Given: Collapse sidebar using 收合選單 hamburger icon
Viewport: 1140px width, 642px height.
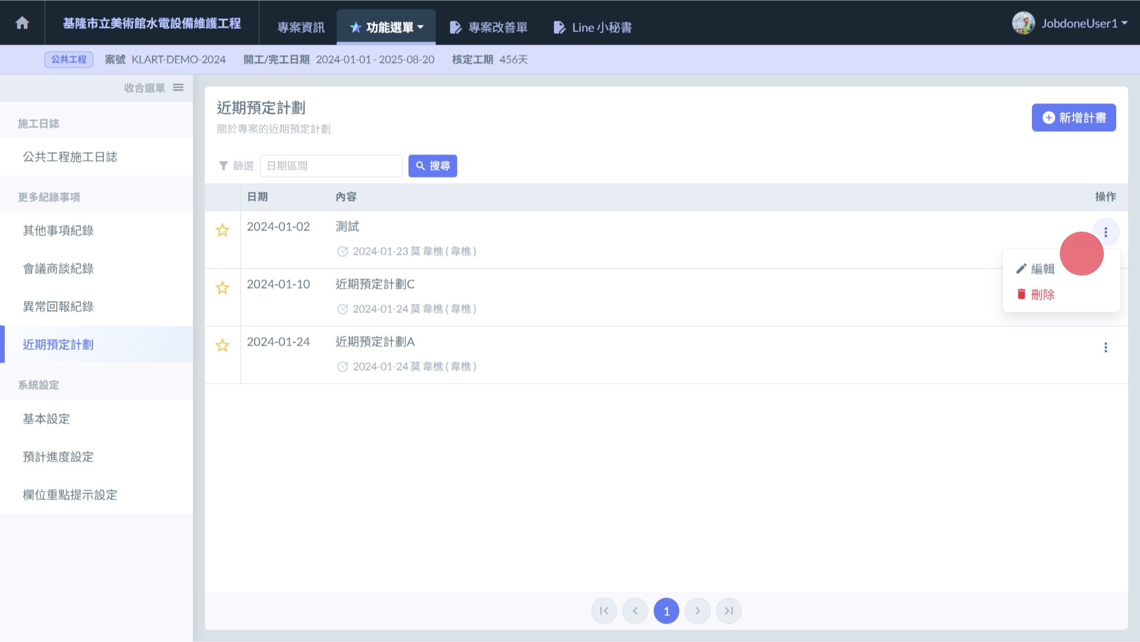Looking at the screenshot, I should [178, 88].
